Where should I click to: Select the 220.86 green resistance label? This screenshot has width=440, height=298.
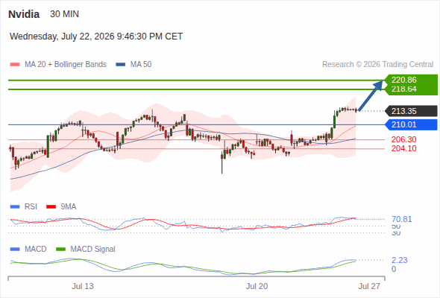[403, 80]
